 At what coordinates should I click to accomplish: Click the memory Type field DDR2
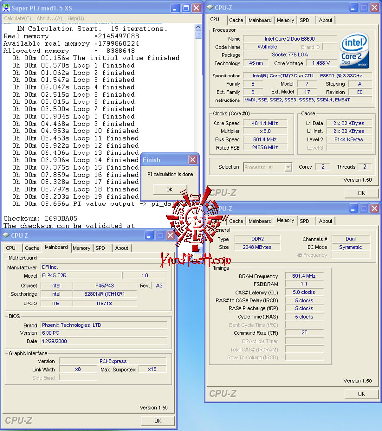(x=257, y=239)
